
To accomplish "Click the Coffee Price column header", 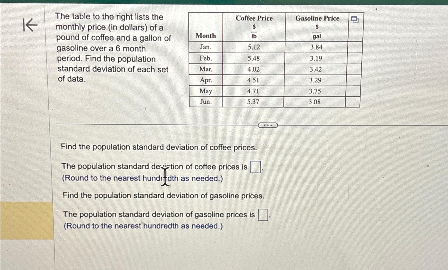I will point(254,18).
